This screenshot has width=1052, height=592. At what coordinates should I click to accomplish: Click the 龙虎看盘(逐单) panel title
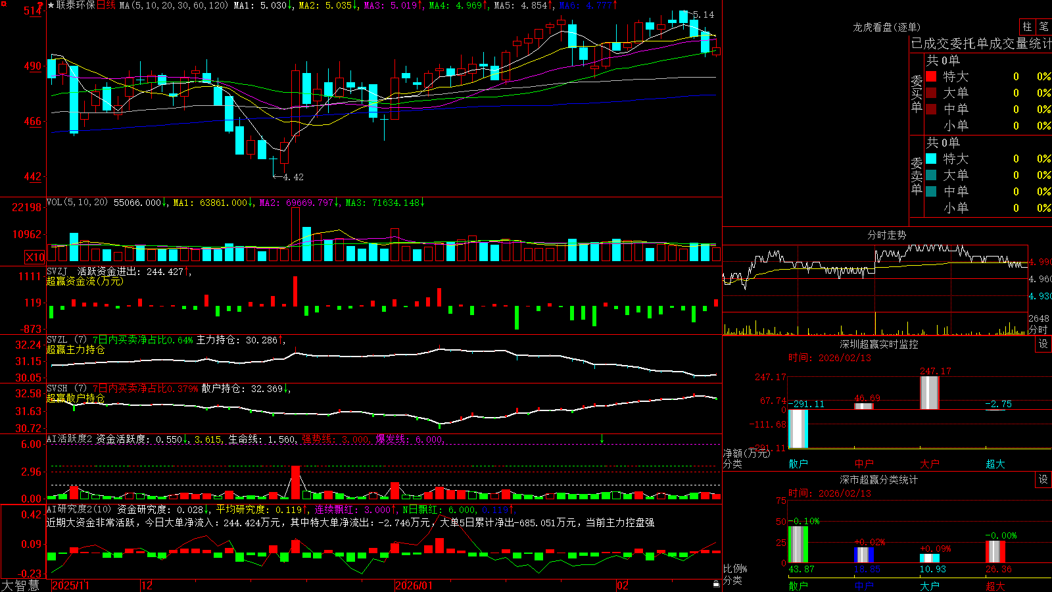[886, 27]
